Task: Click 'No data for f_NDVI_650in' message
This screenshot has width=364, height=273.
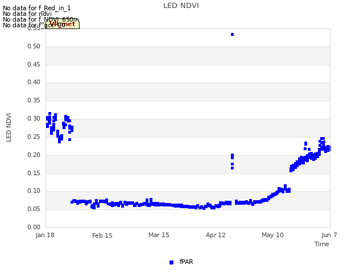Action: coord(41,19)
